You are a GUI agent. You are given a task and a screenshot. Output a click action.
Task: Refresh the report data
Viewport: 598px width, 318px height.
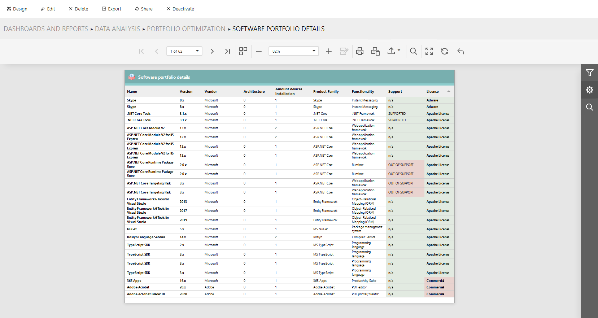click(445, 51)
